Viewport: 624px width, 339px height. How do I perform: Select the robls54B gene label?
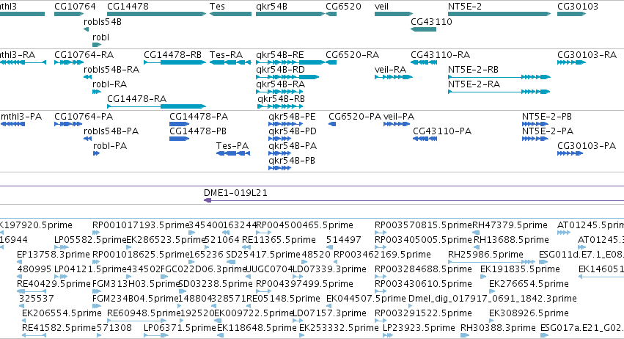(x=103, y=22)
